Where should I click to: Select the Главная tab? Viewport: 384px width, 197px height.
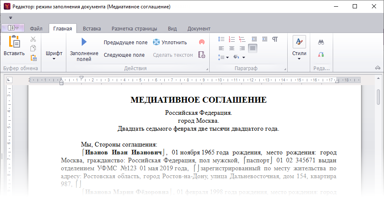coord(63,29)
